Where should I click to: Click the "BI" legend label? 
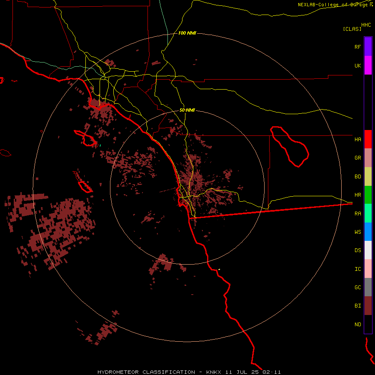(357, 306)
